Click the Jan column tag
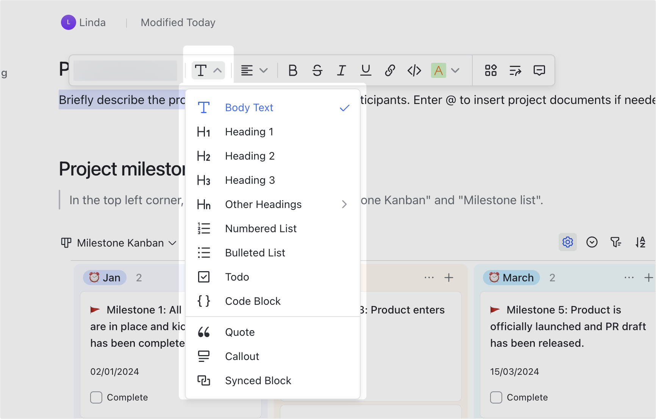Screen dimensions: 656x419 (105, 278)
